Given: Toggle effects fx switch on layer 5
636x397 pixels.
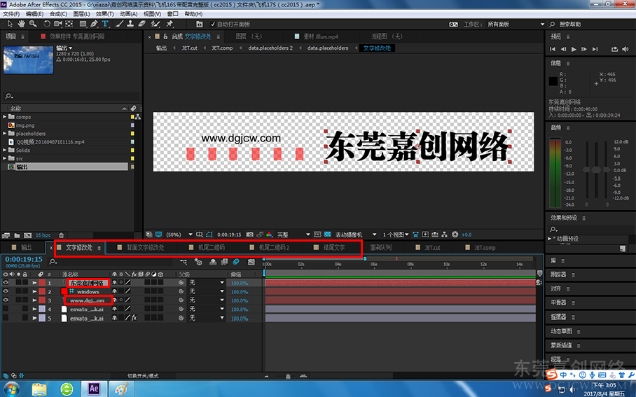Looking at the screenshot, I should 134,318.
